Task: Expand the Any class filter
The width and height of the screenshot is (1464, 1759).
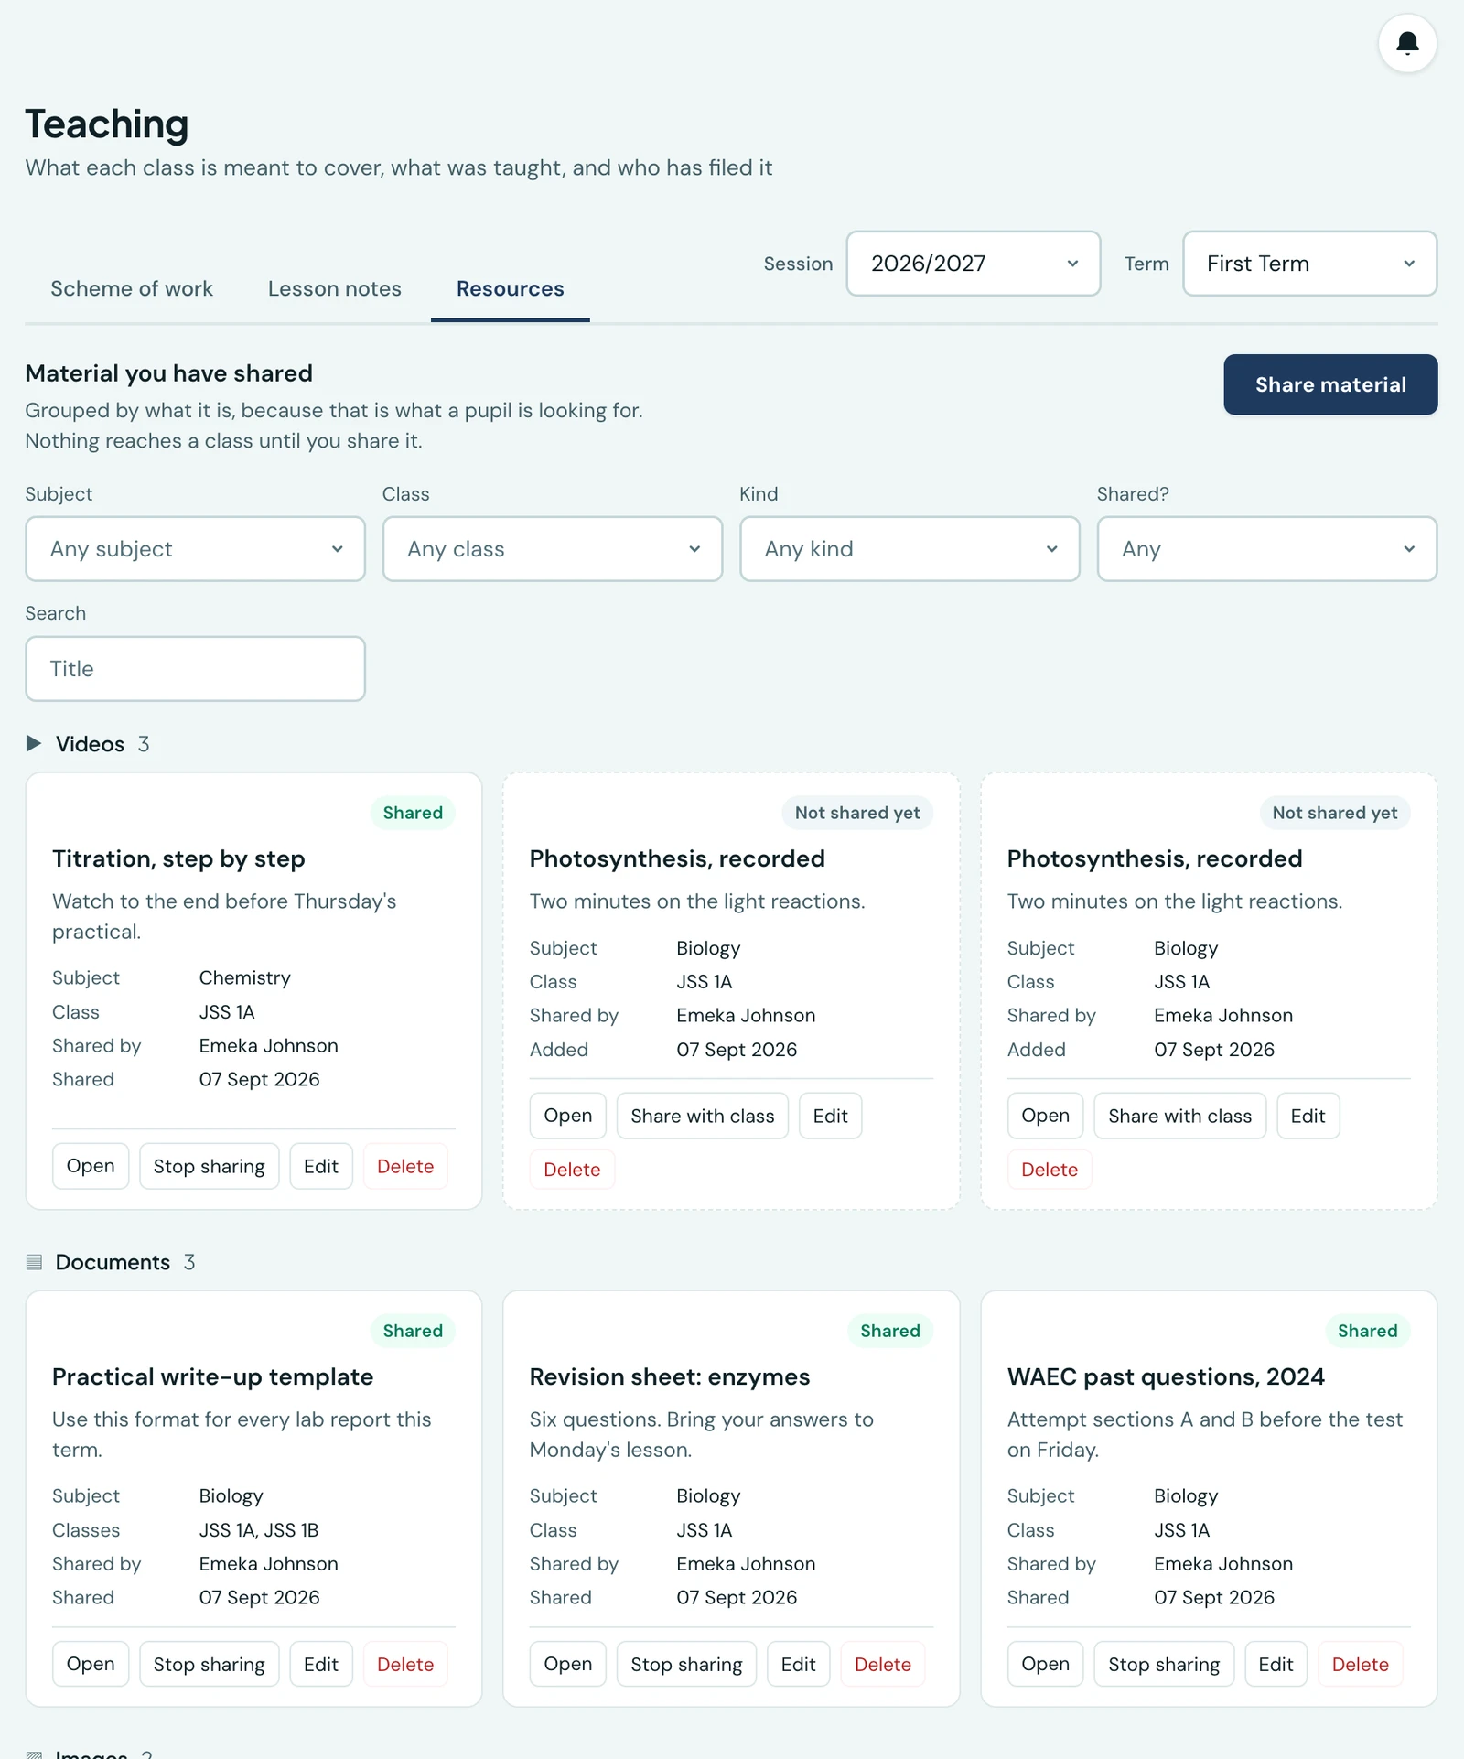Action: (553, 549)
